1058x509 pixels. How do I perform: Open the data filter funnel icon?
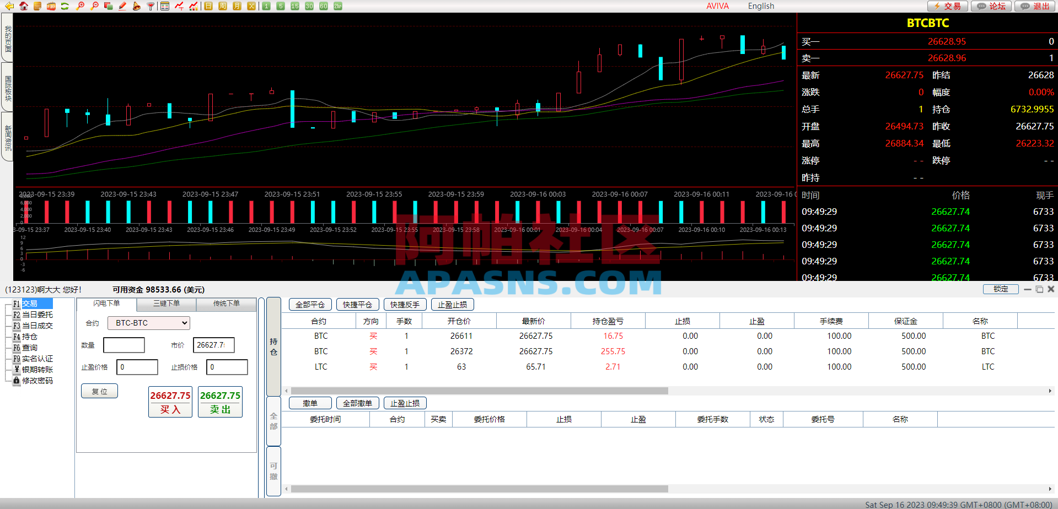tap(150, 6)
